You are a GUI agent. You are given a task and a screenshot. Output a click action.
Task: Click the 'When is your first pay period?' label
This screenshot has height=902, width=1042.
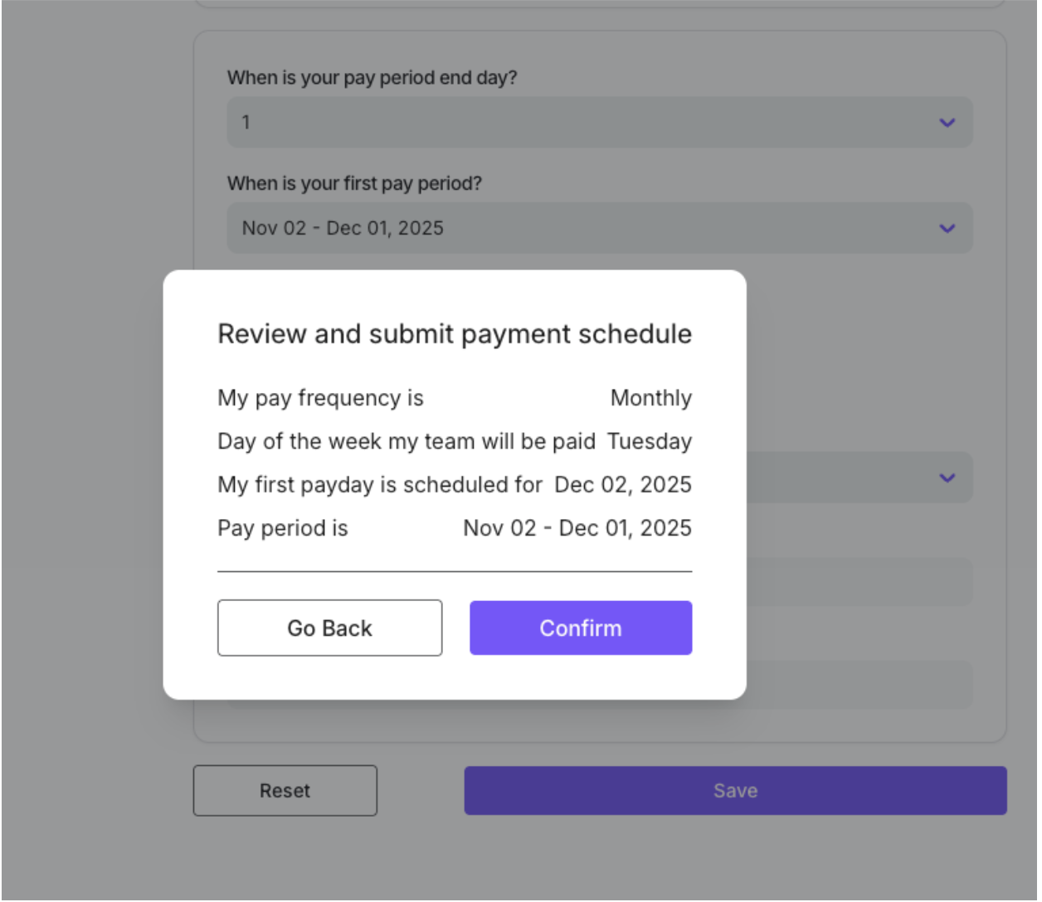(354, 183)
